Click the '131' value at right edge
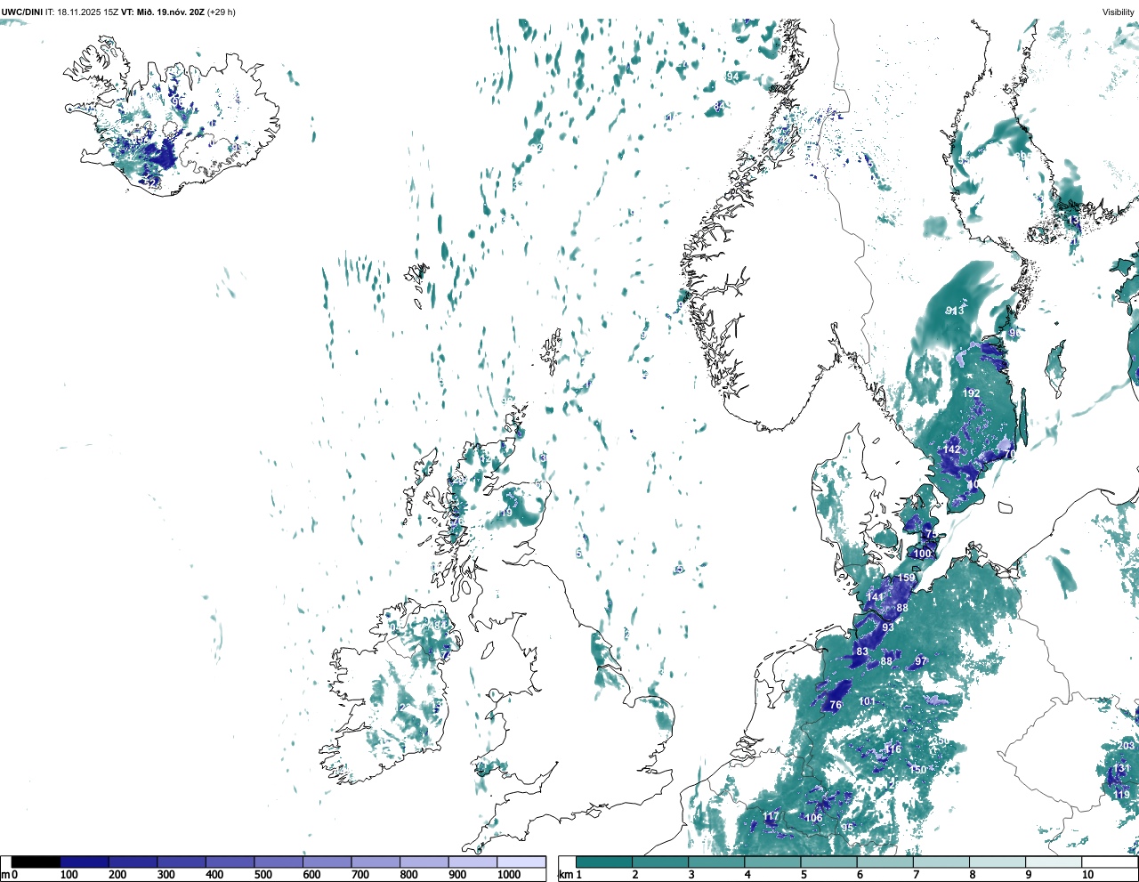The width and height of the screenshot is (1139, 882). 1121,768
